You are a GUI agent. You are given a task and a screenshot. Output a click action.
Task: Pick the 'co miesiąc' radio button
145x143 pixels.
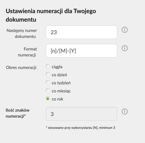pyautogui.click(x=48, y=90)
